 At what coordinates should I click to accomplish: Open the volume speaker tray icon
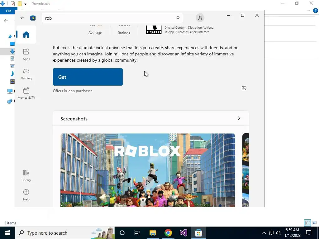[279, 233]
